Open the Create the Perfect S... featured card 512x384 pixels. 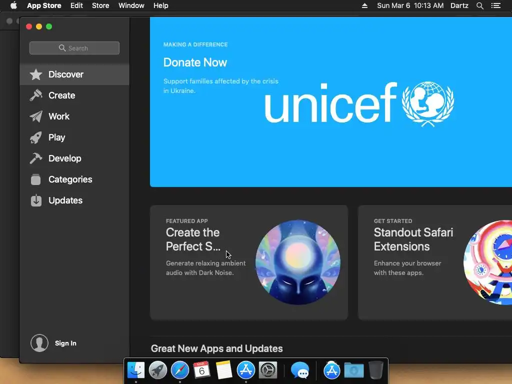tap(249, 262)
